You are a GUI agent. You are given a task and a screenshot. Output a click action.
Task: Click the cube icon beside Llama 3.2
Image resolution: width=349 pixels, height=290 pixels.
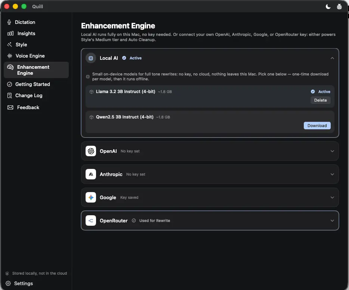point(92,92)
